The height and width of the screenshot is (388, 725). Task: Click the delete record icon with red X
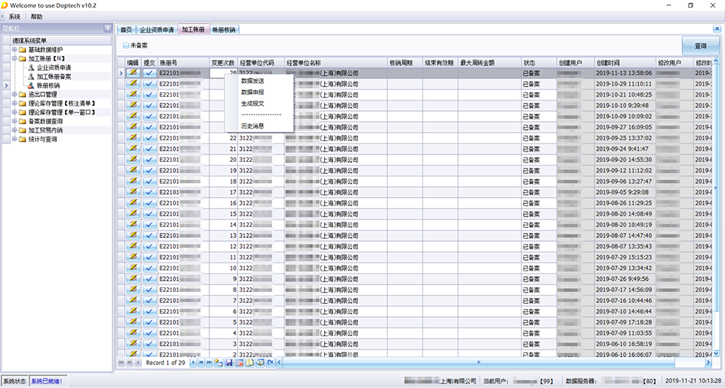(x=239, y=363)
